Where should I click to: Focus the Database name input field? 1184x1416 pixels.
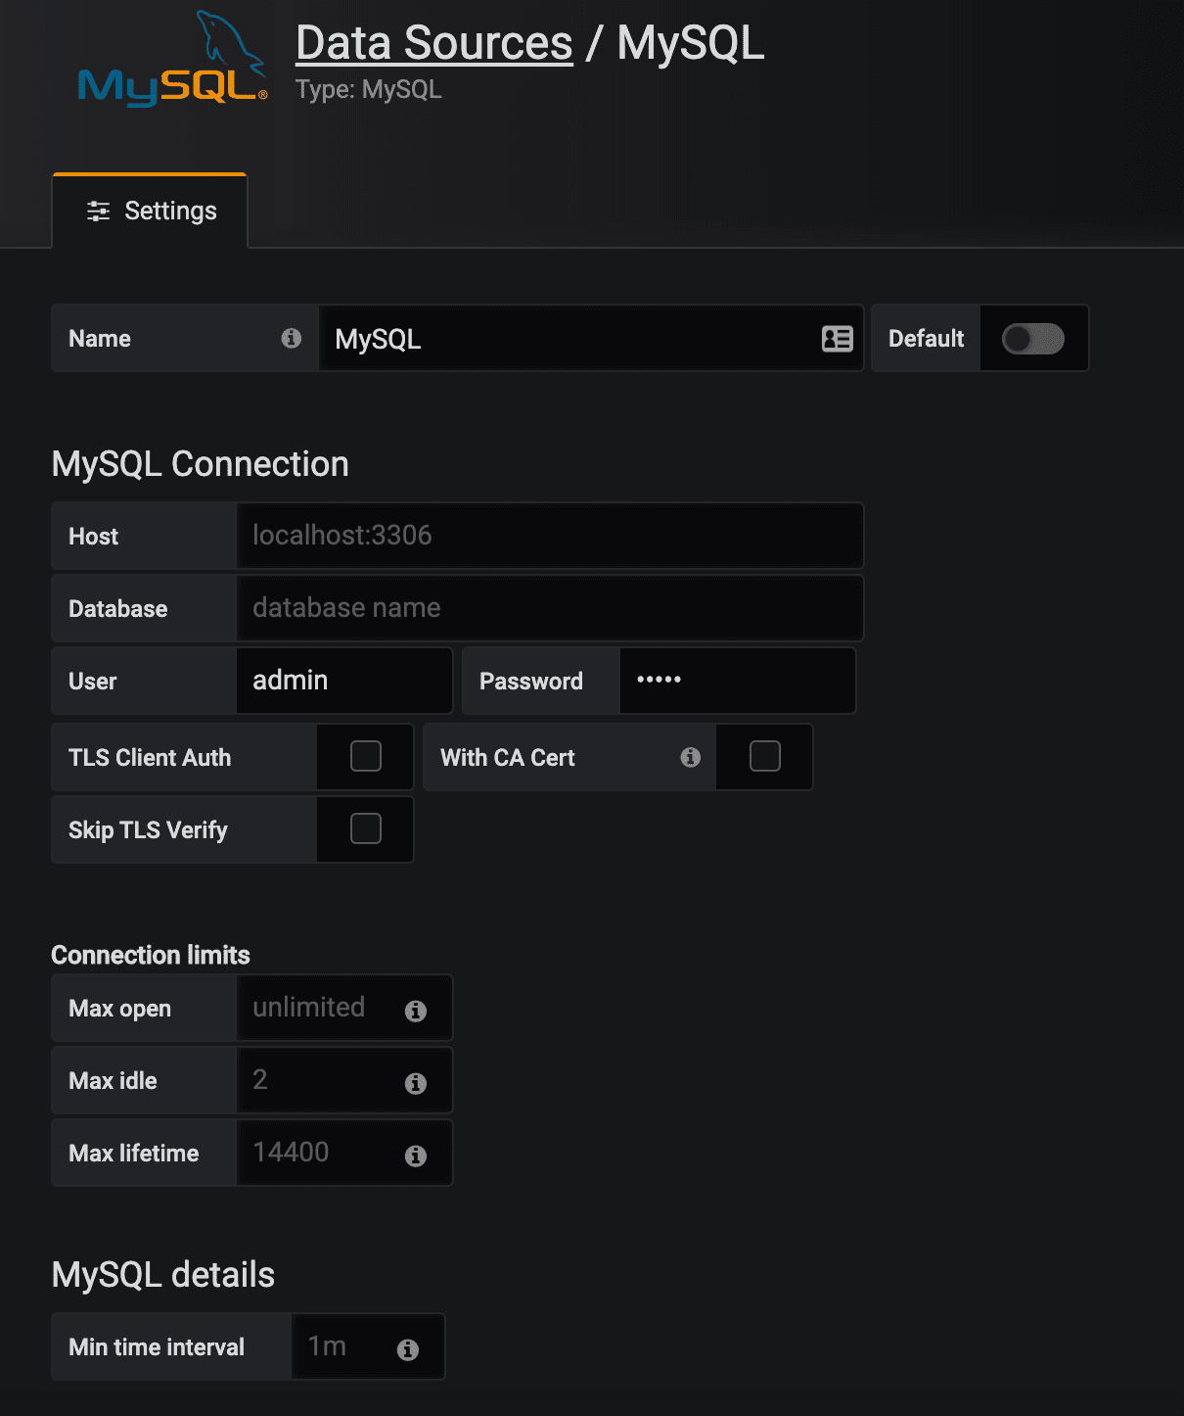click(549, 608)
